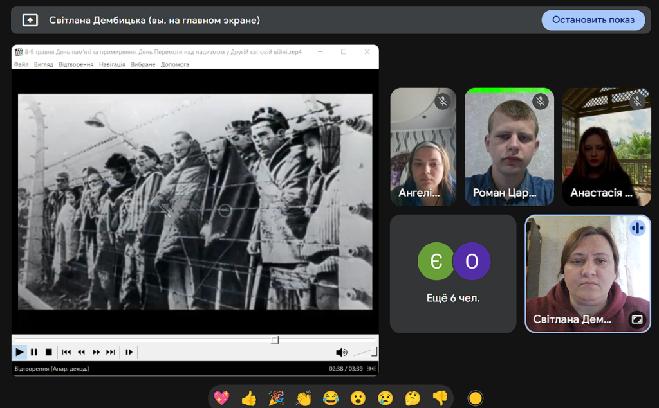Stop the video playback
The width and height of the screenshot is (659, 408).
coord(49,351)
